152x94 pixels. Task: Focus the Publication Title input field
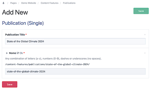tap(75, 41)
